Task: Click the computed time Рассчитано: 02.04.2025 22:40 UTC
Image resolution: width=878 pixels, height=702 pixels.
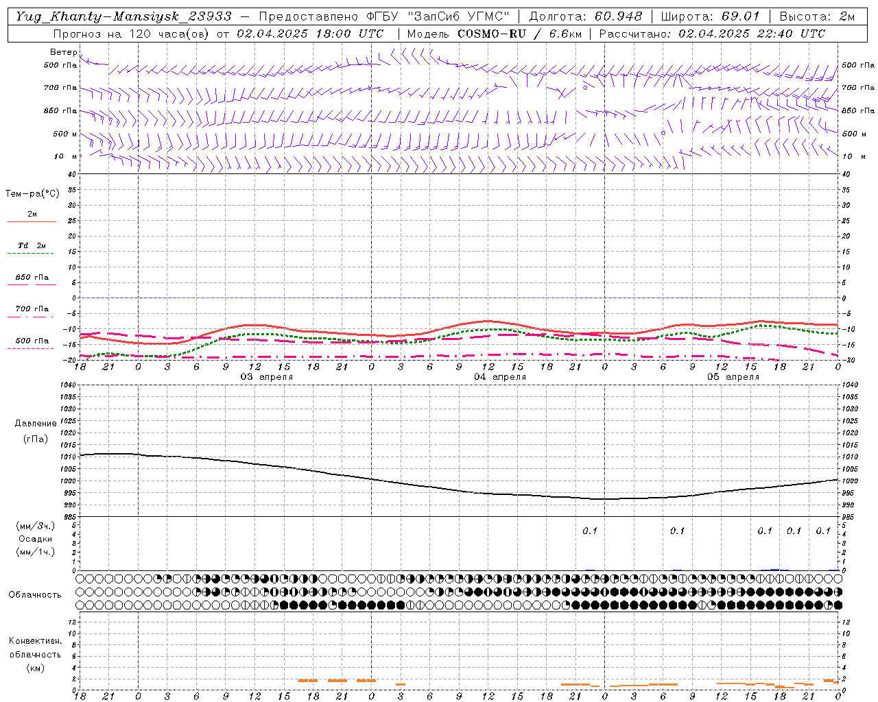Action: (712, 34)
